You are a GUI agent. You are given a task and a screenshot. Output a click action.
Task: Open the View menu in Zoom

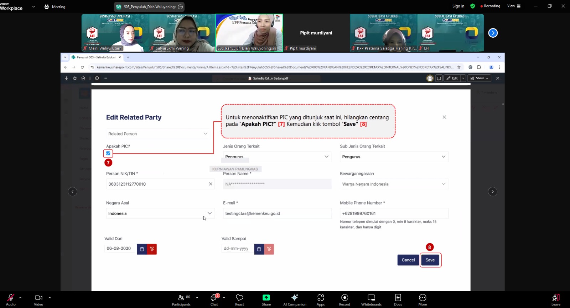[513, 6]
